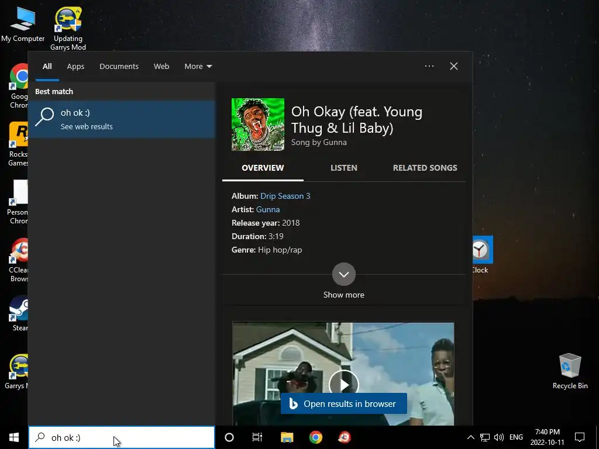Switch to the LISTEN tab
The width and height of the screenshot is (599, 449).
344,168
